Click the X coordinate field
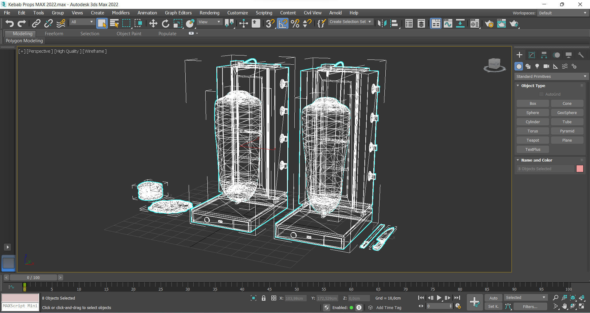The image size is (590, 313). [x=295, y=298]
